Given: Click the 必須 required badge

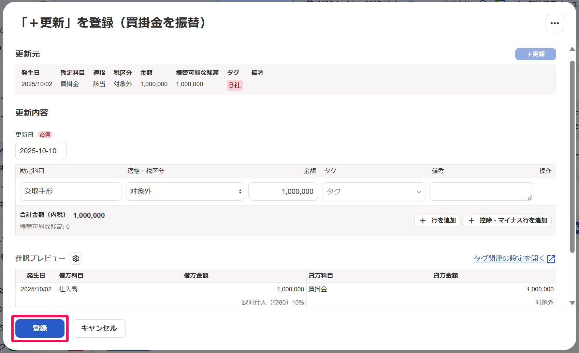Looking at the screenshot, I should pos(45,135).
